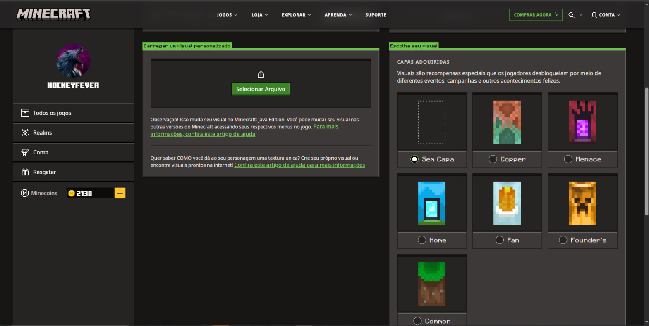Click the Conta trophy icon in sidebar
Screen dimensions: 649x326
(x=25, y=152)
